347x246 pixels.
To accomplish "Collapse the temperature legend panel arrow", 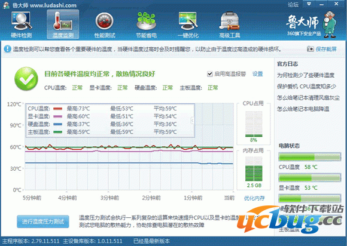I will (192, 121).
